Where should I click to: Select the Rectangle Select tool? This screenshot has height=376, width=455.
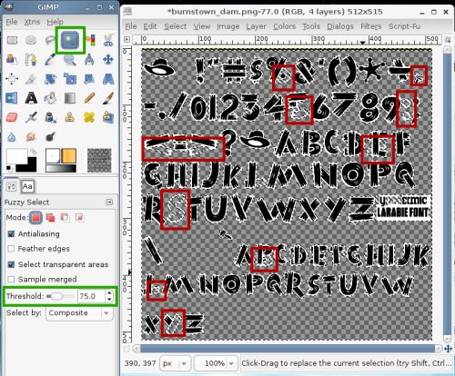pos(12,40)
